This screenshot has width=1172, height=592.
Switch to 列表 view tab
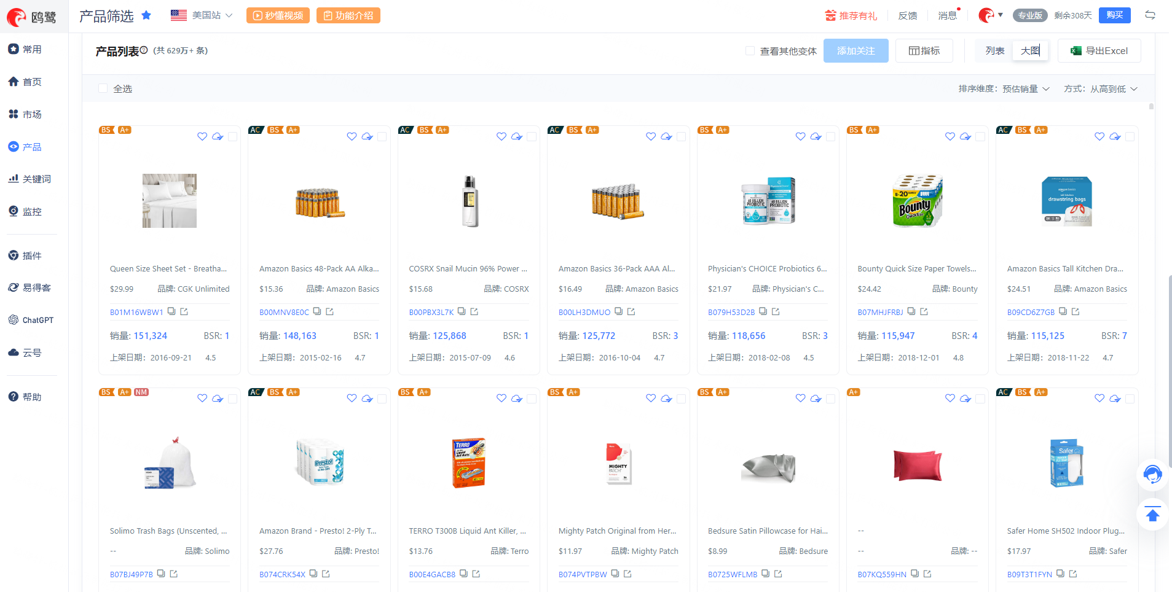click(x=994, y=50)
